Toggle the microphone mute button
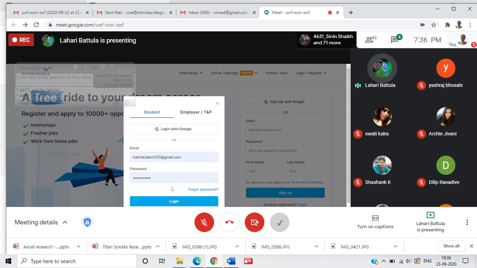The height and width of the screenshot is (268, 477). (204, 222)
